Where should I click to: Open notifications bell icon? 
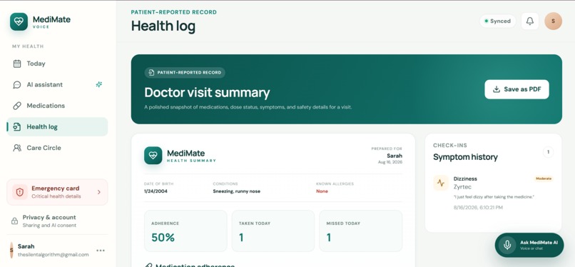530,21
